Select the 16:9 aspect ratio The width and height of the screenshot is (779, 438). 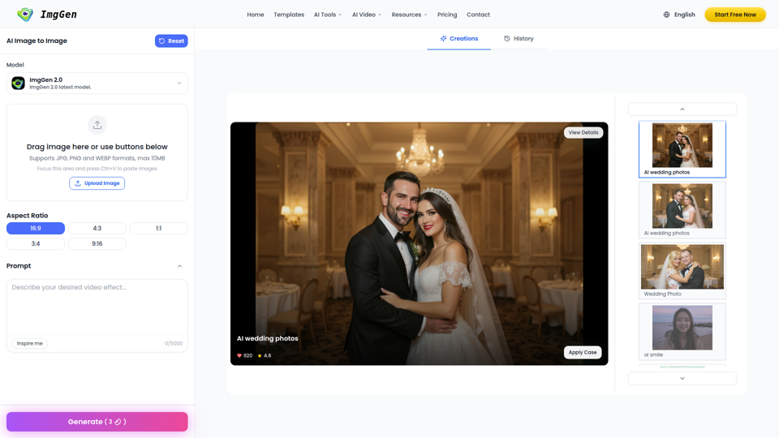coord(36,229)
